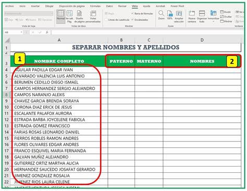Switch to the Revisar tab
The height and width of the screenshot is (191, 247).
122,6
